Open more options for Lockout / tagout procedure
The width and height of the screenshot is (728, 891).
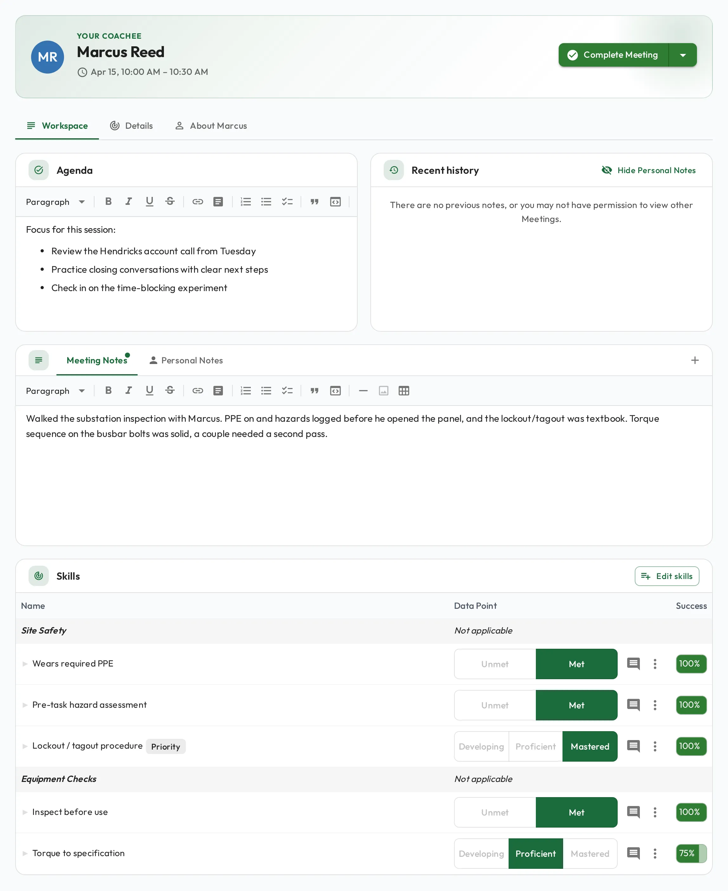click(655, 746)
